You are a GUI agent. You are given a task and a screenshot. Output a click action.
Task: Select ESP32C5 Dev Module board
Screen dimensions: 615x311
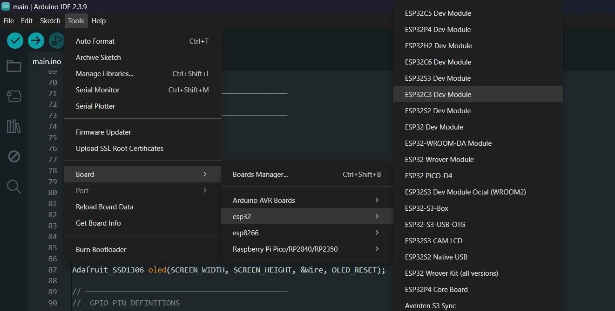(478, 13)
